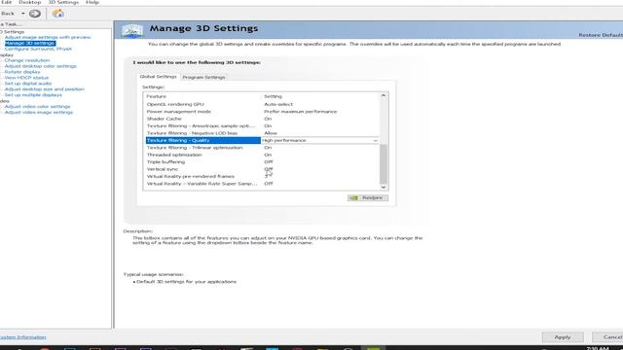Select Power management mode row
Screen dimensions: 623x350
point(261,112)
